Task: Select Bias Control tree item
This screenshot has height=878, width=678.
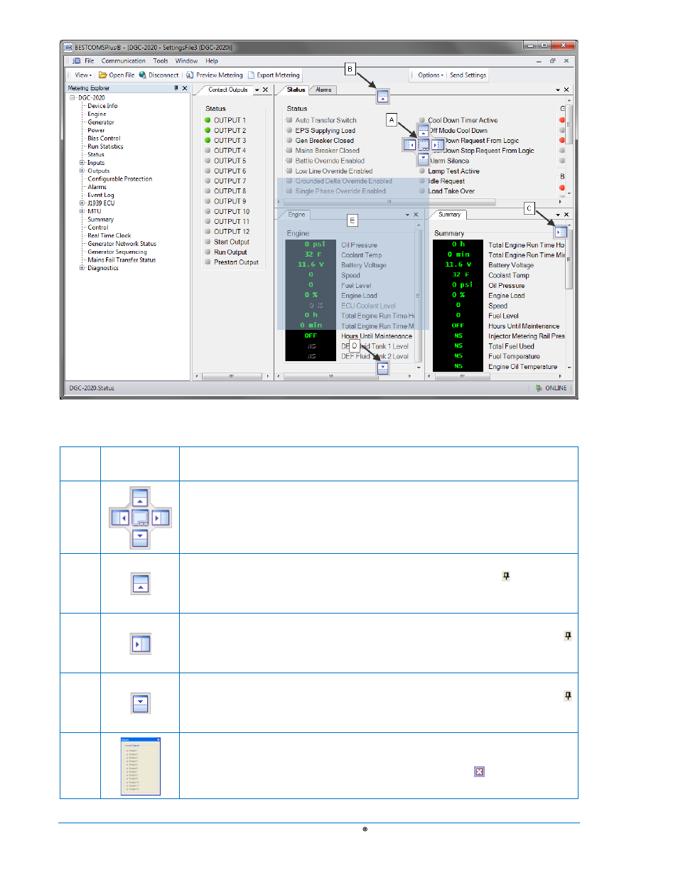Action: click(104, 139)
